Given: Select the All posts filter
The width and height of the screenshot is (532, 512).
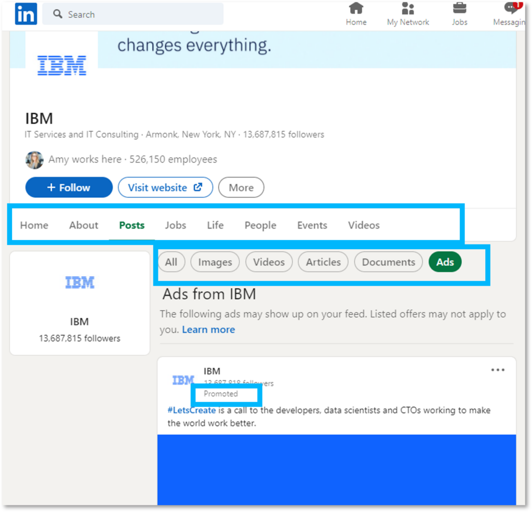Looking at the screenshot, I should [171, 262].
